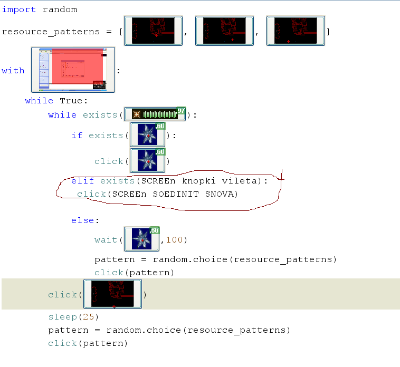The height and width of the screenshot is (367, 400).
Task: Click the 'resource_patterns' variable name at top
Action: 51,32
